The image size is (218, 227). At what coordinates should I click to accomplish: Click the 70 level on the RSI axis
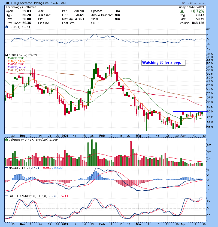tap(209, 34)
